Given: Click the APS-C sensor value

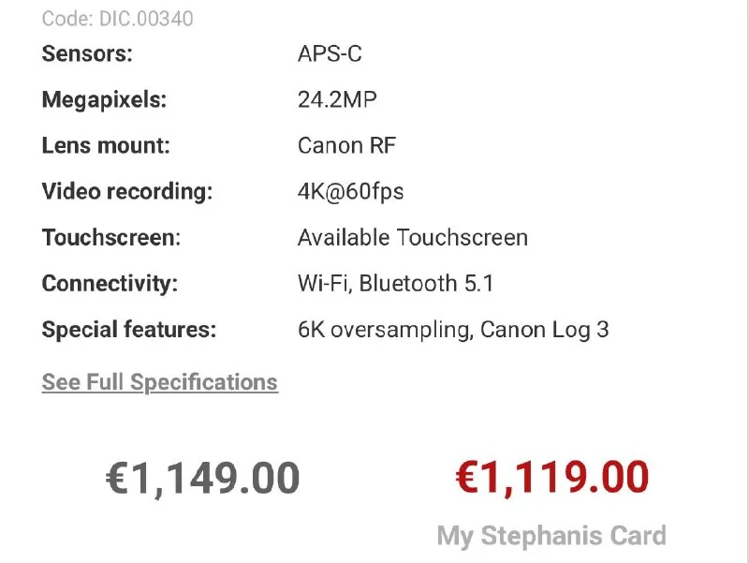Looking at the screenshot, I should (x=330, y=53).
